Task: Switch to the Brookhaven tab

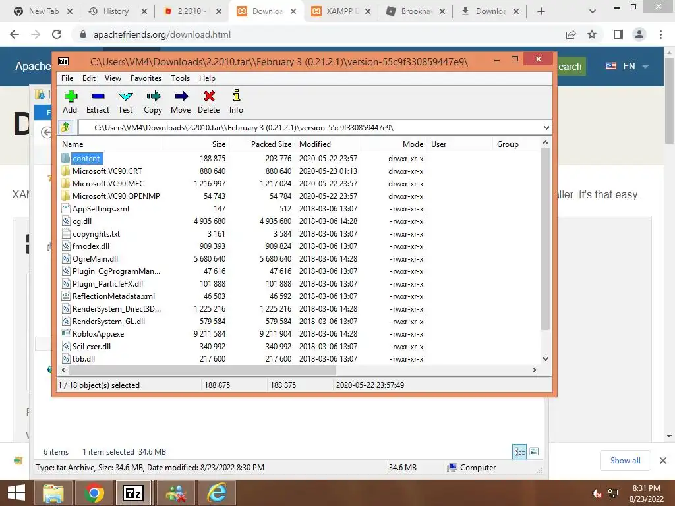Action: [416, 11]
